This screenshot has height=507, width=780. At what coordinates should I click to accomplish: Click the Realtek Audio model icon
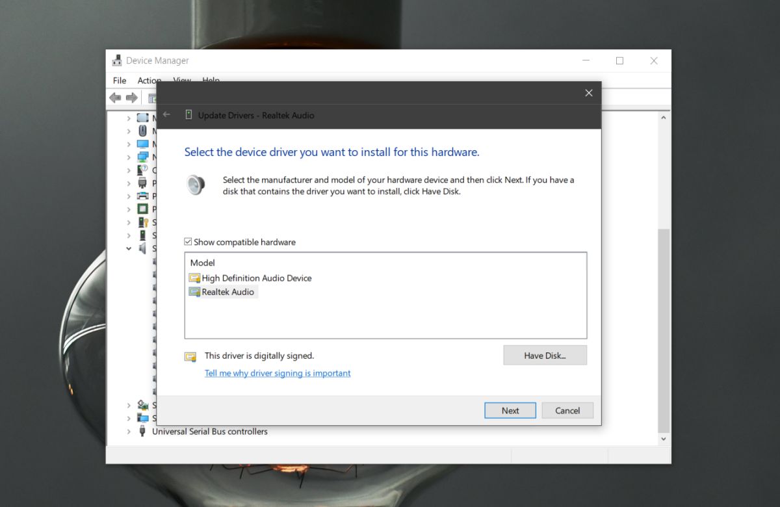point(194,292)
